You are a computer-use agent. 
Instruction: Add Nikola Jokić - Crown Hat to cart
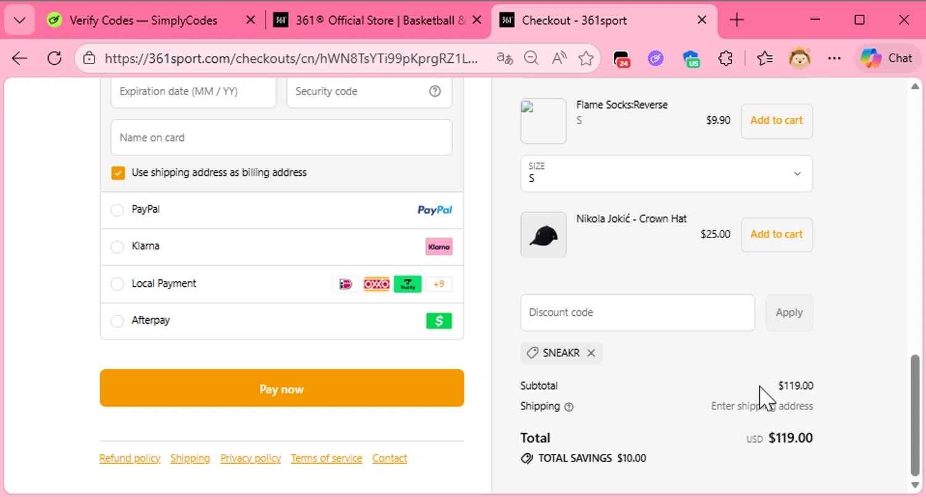click(777, 234)
